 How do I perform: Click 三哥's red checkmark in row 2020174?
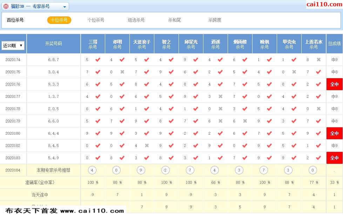tap(98, 60)
